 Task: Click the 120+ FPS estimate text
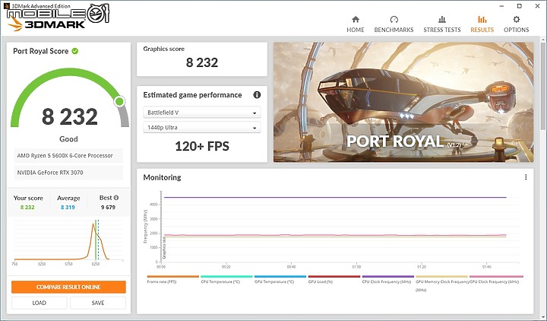click(202, 146)
